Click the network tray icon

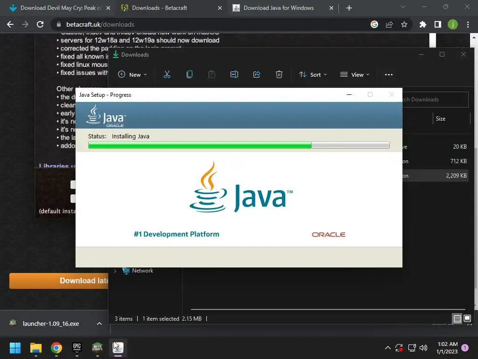[412, 348]
